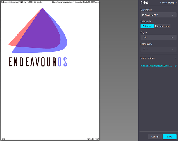Open the Destination dropdown showing Save to PDF
Viewport: 178px width, 141px height.
click(158, 15)
